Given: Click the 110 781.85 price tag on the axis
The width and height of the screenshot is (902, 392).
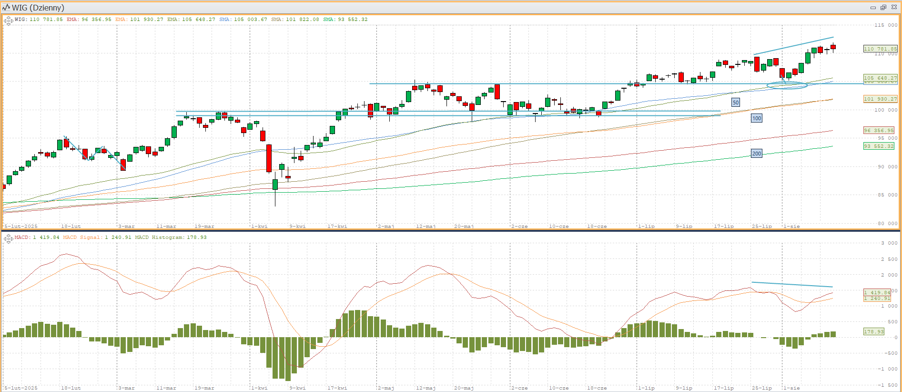Looking at the screenshot, I should click(x=880, y=49).
